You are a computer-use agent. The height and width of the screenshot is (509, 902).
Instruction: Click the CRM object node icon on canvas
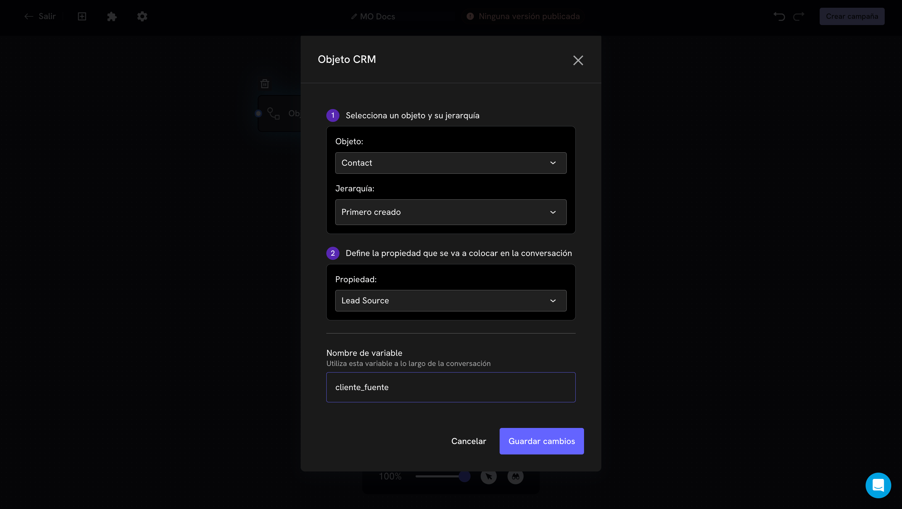click(274, 113)
